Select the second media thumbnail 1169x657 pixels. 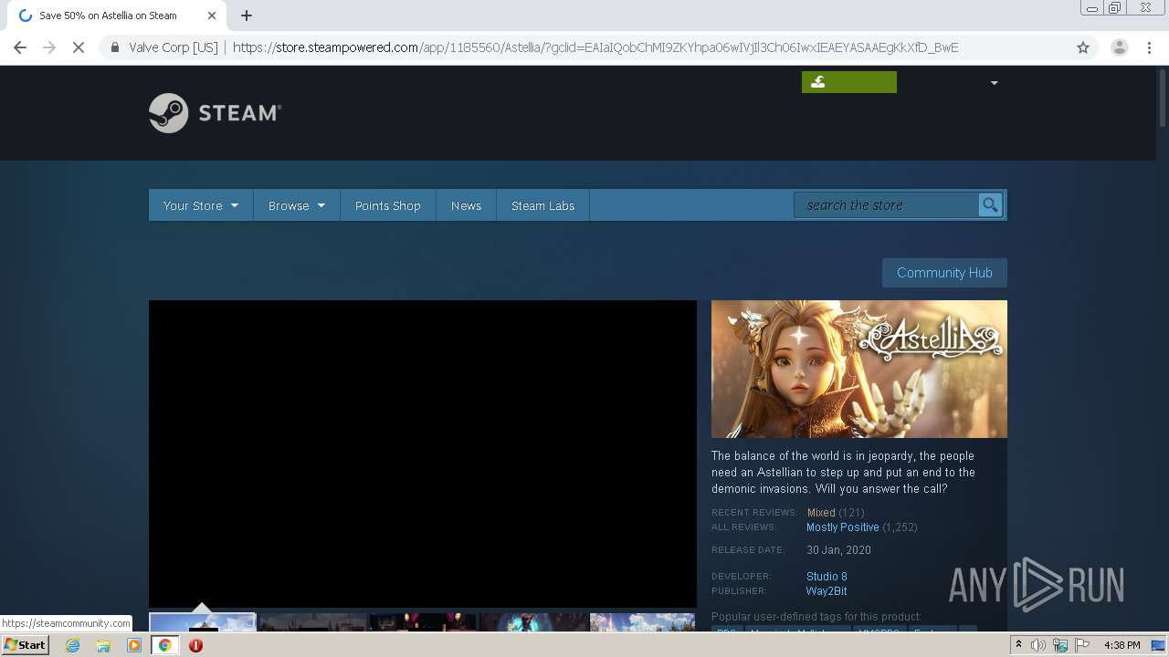(x=312, y=622)
